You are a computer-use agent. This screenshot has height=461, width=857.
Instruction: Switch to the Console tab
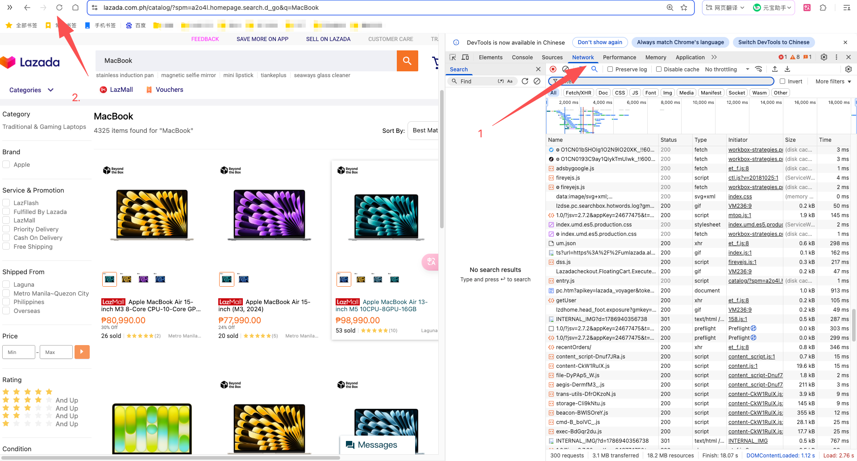point(522,57)
